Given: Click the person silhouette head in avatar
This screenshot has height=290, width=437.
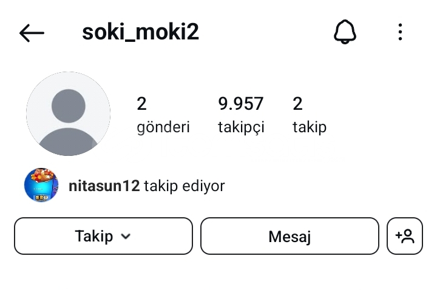Looking at the screenshot, I should 68,106.
